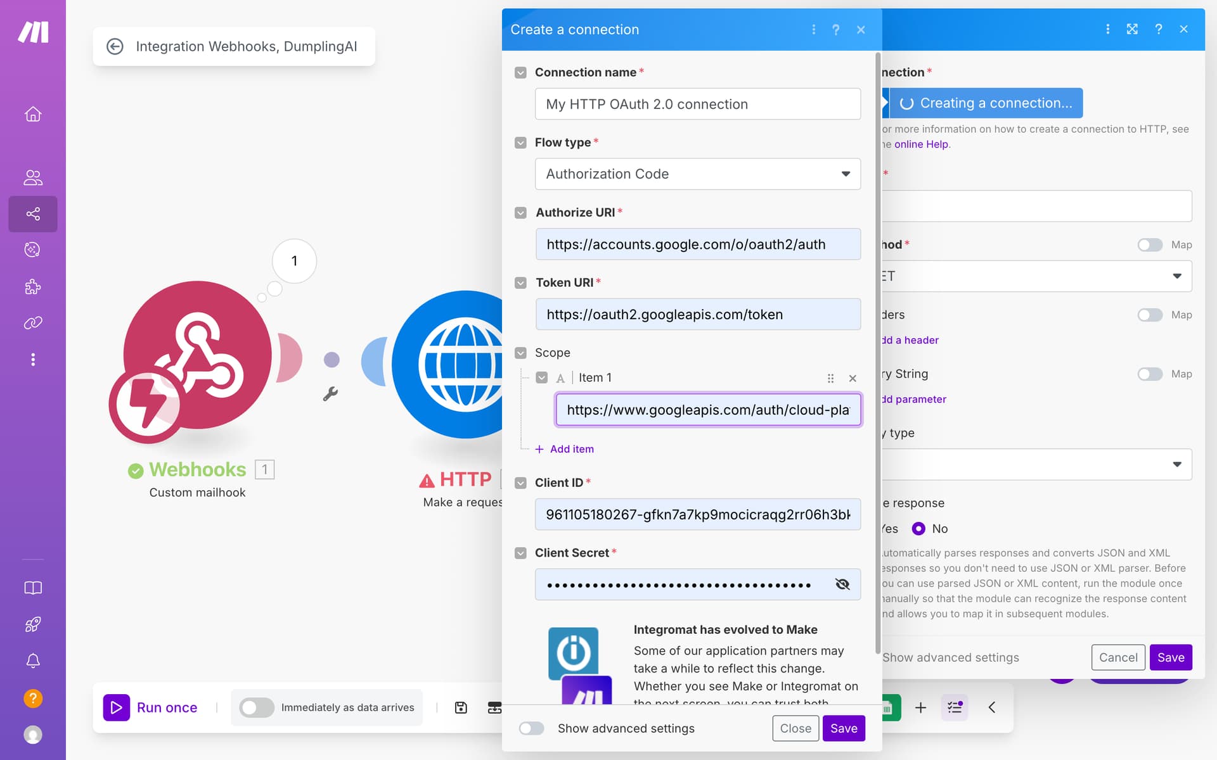This screenshot has height=760, width=1217.
Task: Toggle the Flow type checkbox
Action: click(520, 142)
